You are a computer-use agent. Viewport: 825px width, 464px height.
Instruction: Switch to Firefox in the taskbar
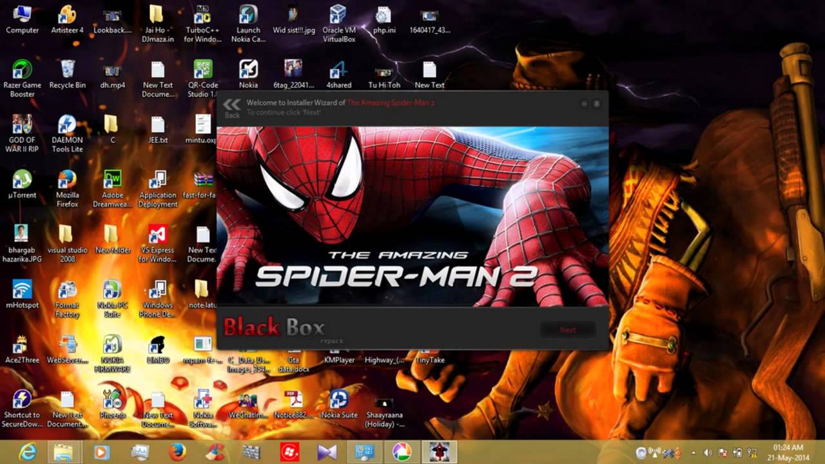coord(177,452)
